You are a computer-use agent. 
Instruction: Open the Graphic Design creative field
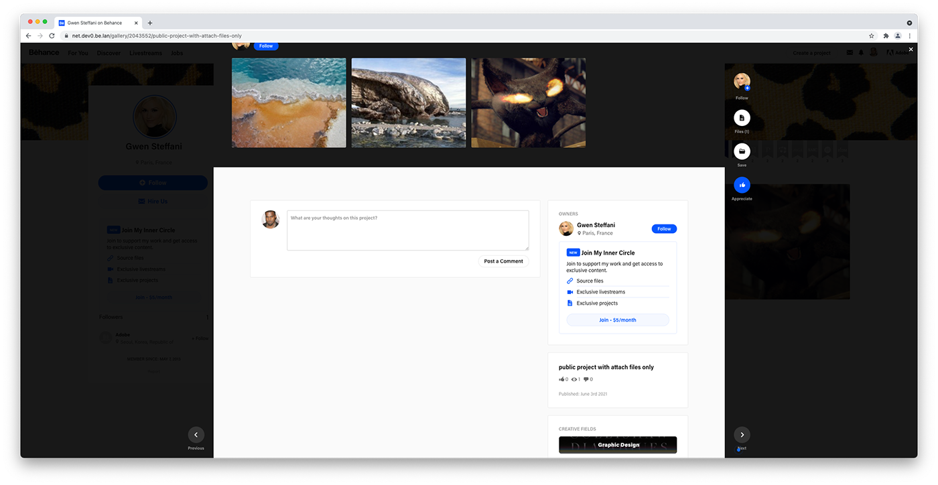[617, 445]
